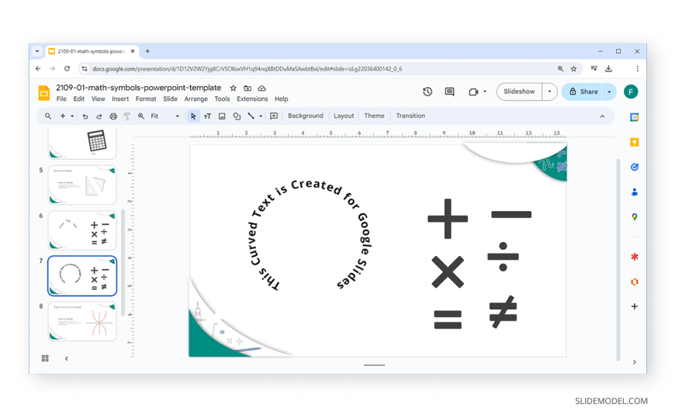Open the Tools menu

click(222, 99)
